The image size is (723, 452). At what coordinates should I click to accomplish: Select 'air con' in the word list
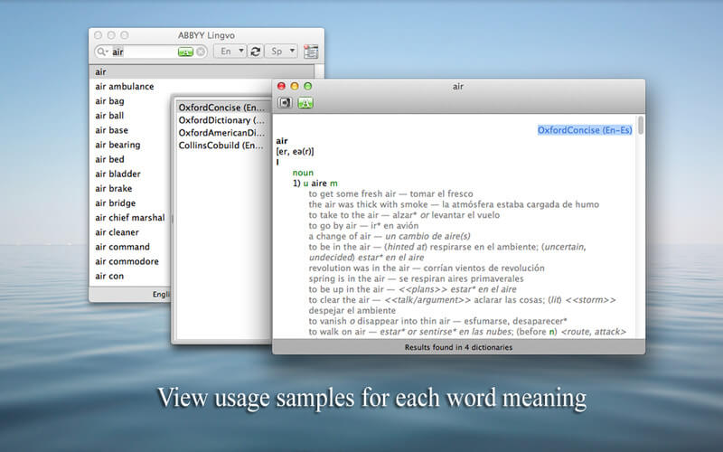point(109,276)
